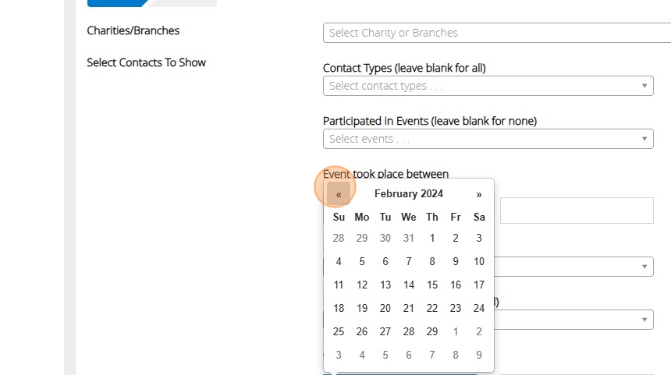
Task: Go to previous month in calendar
Action: click(x=339, y=194)
